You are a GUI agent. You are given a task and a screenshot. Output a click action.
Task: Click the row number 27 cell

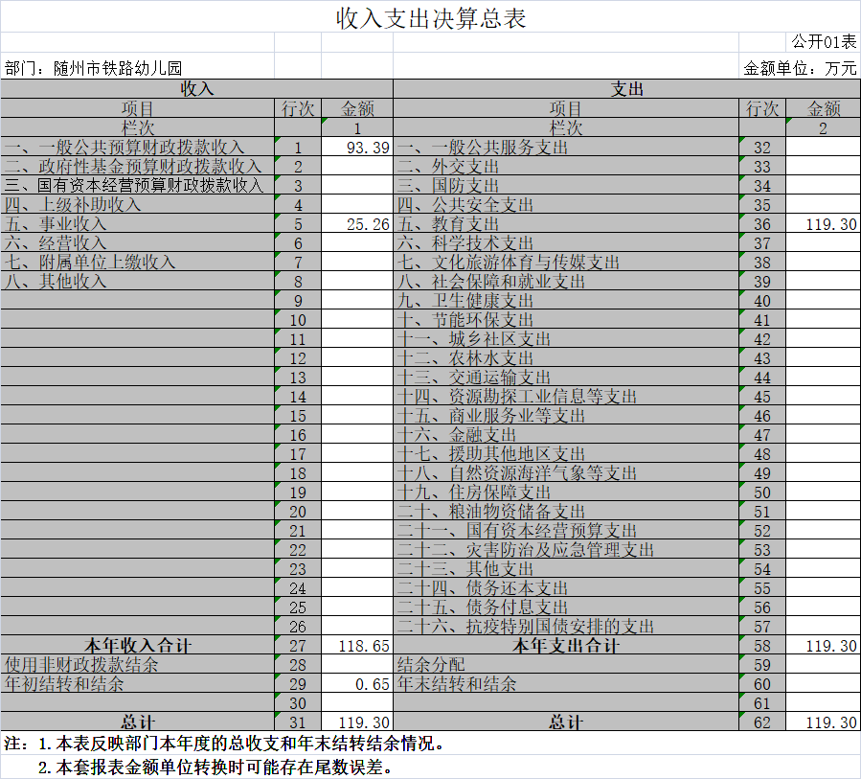tap(298, 646)
